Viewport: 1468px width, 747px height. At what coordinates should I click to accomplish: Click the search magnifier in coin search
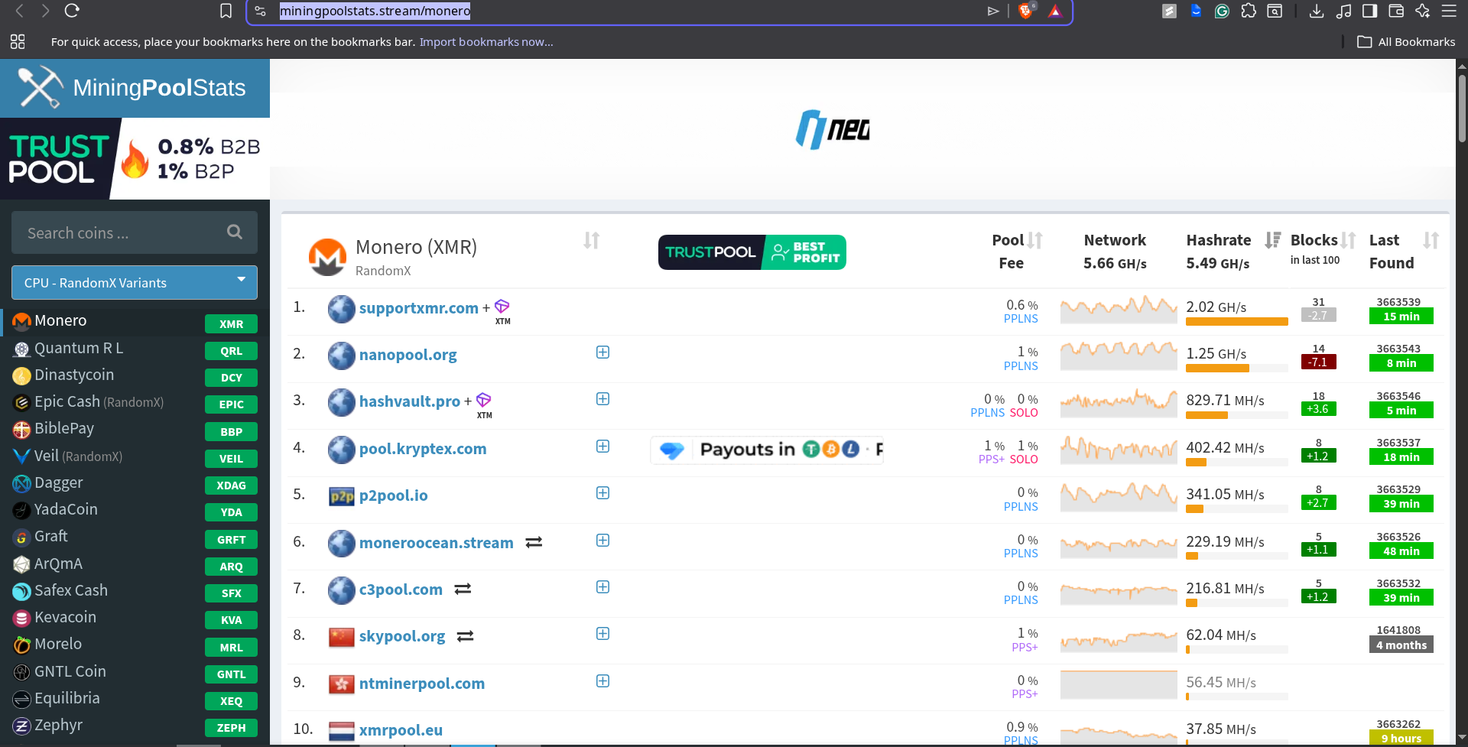pyautogui.click(x=235, y=232)
